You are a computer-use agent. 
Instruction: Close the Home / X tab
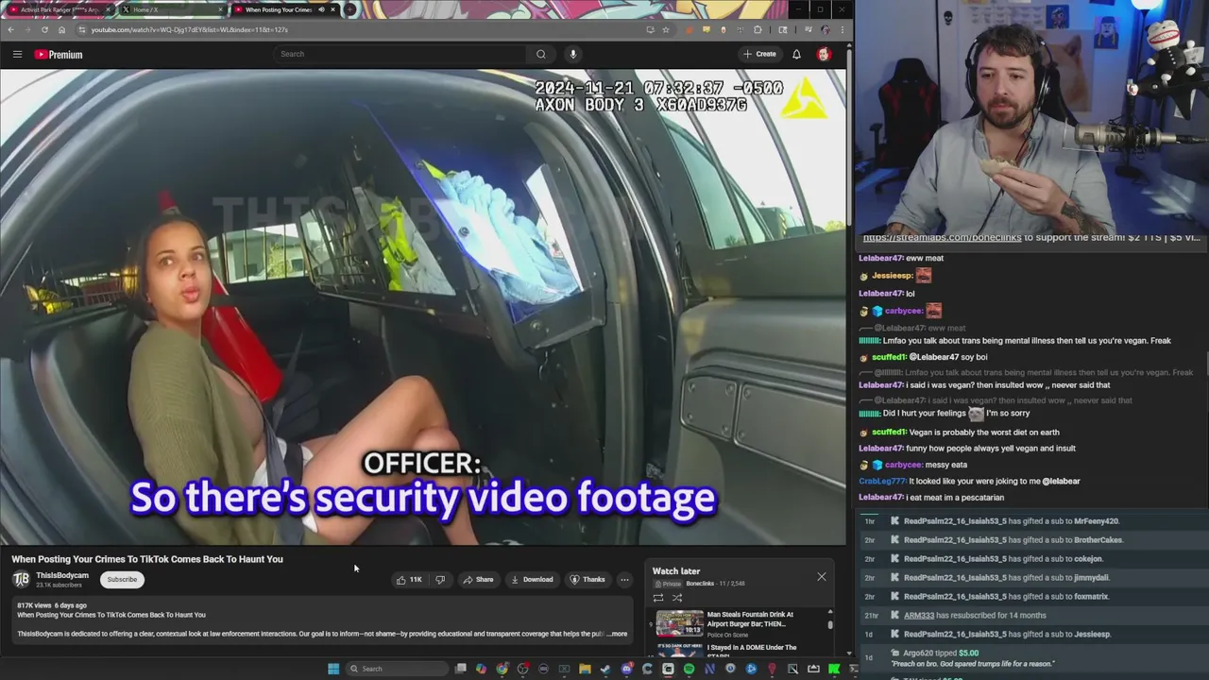pyautogui.click(x=220, y=9)
